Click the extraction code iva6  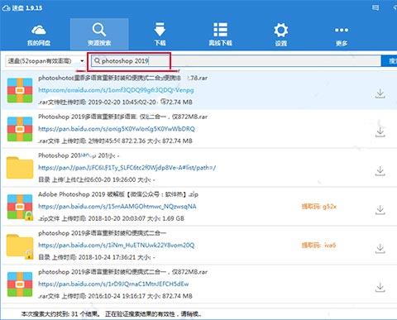click(x=318, y=245)
